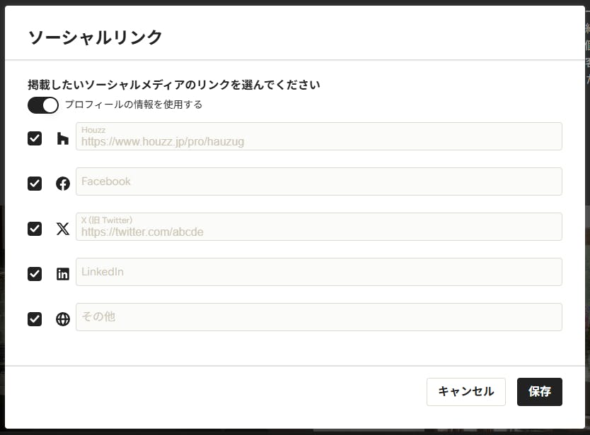Click the Facebook logo icon
The height and width of the screenshot is (435, 590).
63,184
